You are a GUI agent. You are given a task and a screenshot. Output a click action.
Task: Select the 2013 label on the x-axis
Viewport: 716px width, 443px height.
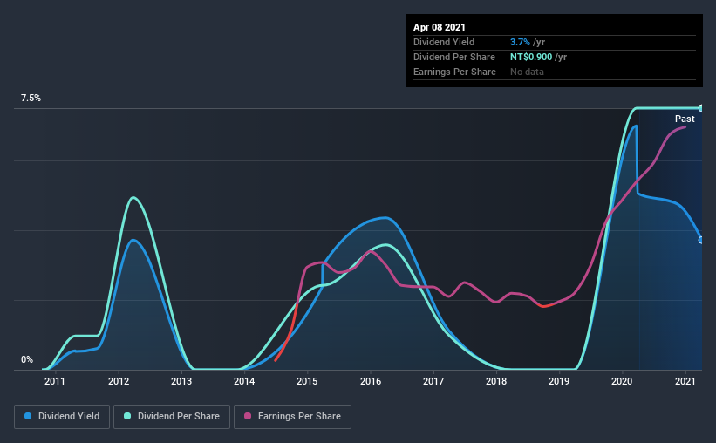click(x=181, y=381)
